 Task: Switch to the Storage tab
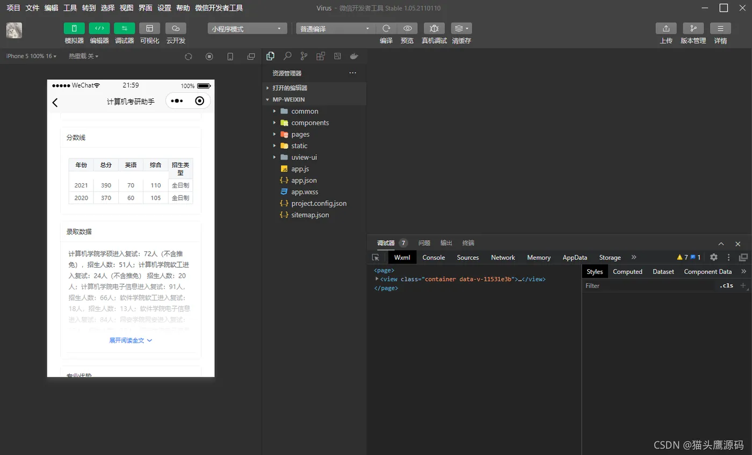pyautogui.click(x=610, y=257)
